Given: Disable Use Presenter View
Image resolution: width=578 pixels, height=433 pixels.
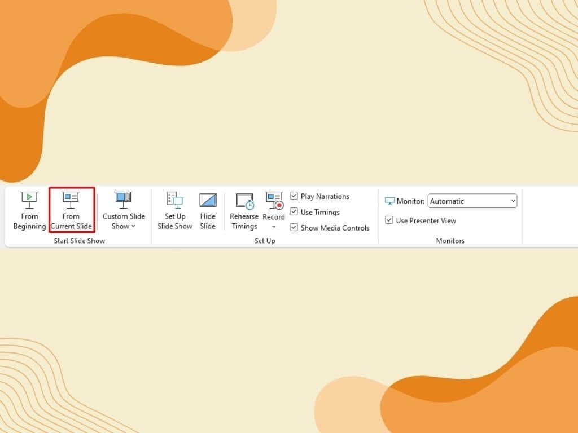Looking at the screenshot, I should coord(389,220).
